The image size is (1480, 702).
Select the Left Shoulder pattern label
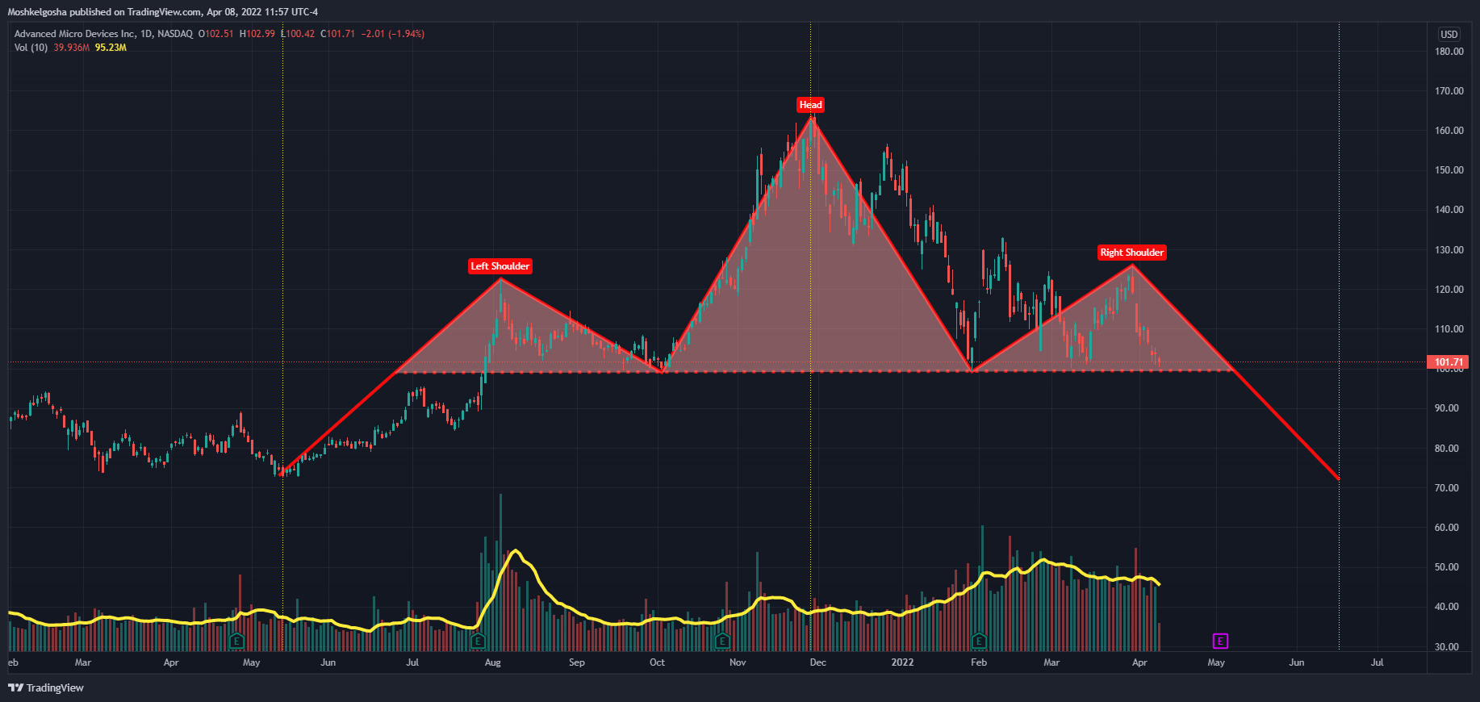pyautogui.click(x=500, y=266)
